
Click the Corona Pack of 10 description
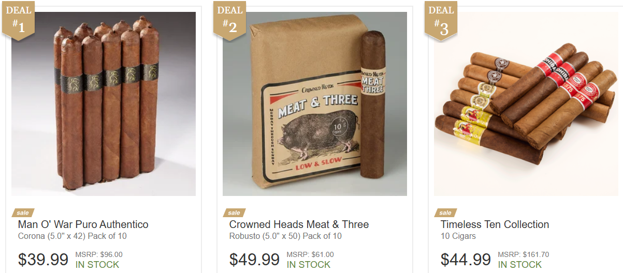click(73, 236)
